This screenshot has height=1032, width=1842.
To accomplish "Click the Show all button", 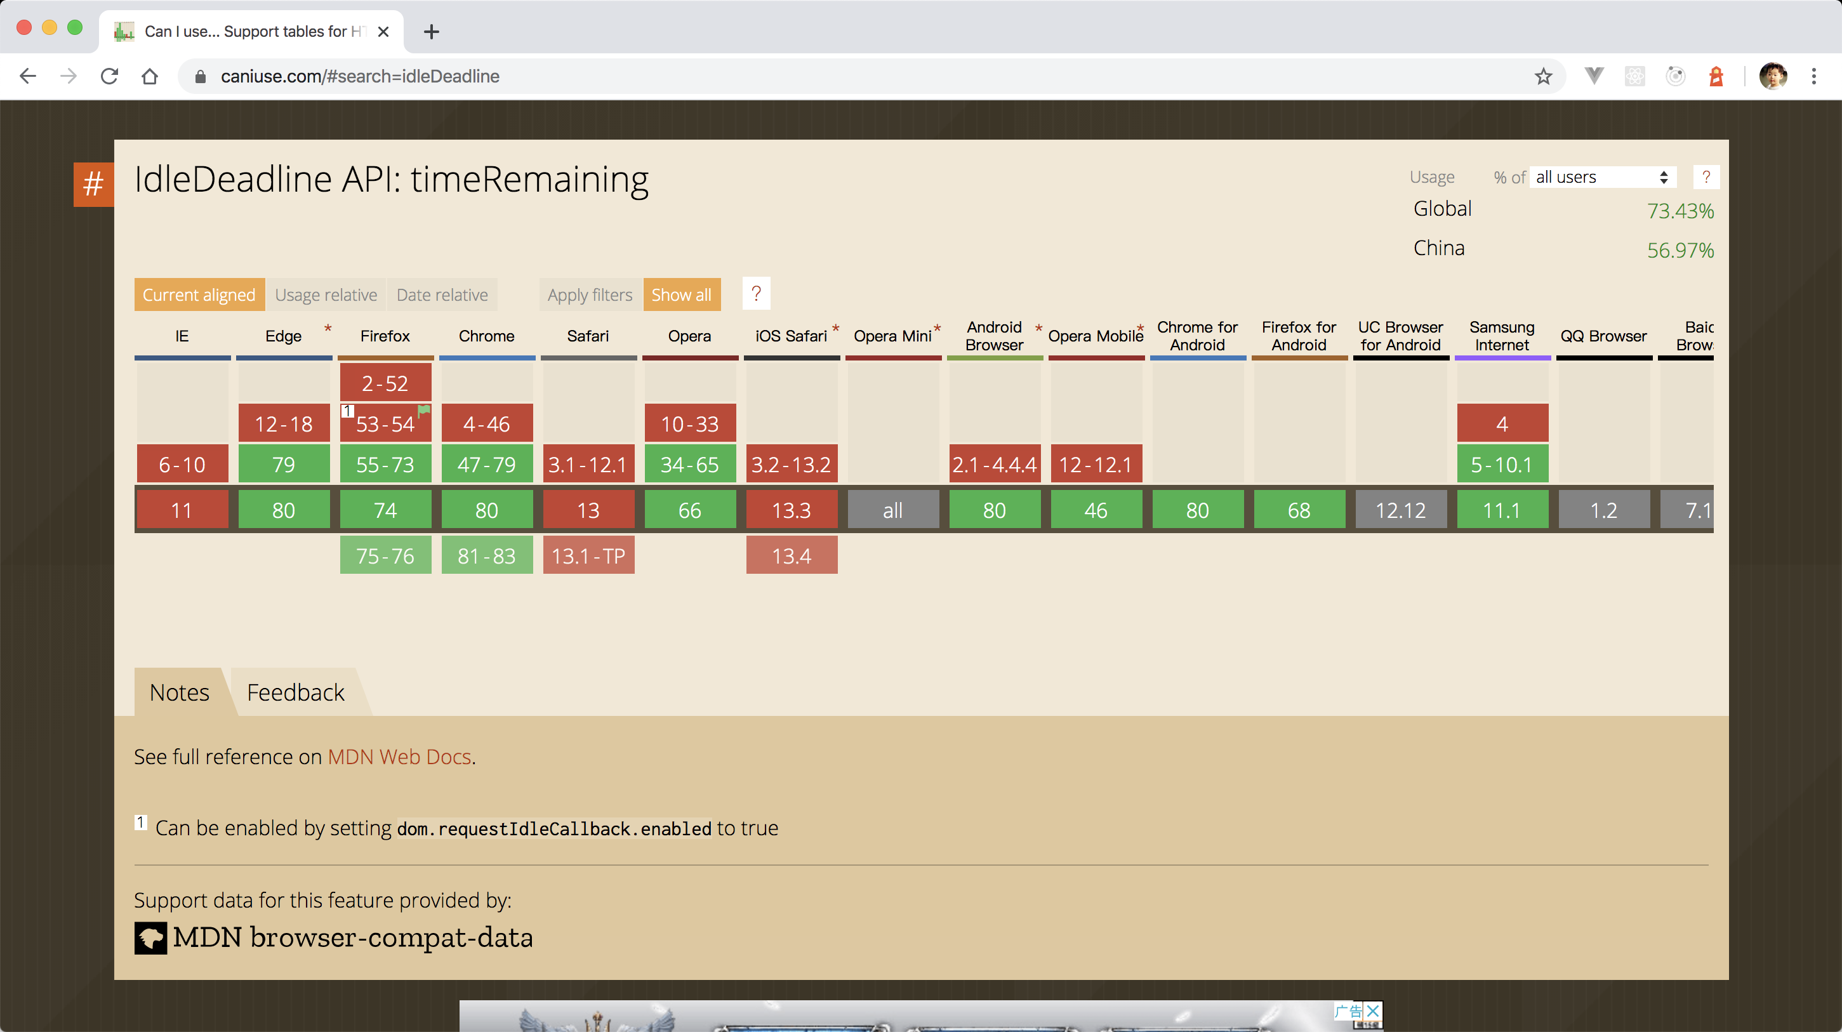I will 680,294.
